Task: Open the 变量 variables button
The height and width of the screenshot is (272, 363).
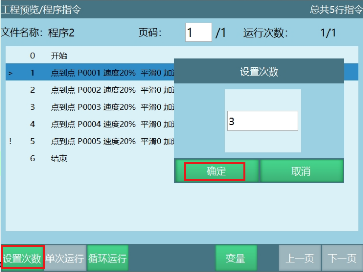Action: point(235,258)
